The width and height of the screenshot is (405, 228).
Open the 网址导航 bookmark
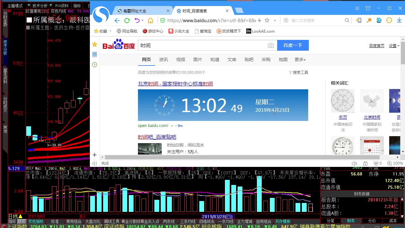[127, 31]
